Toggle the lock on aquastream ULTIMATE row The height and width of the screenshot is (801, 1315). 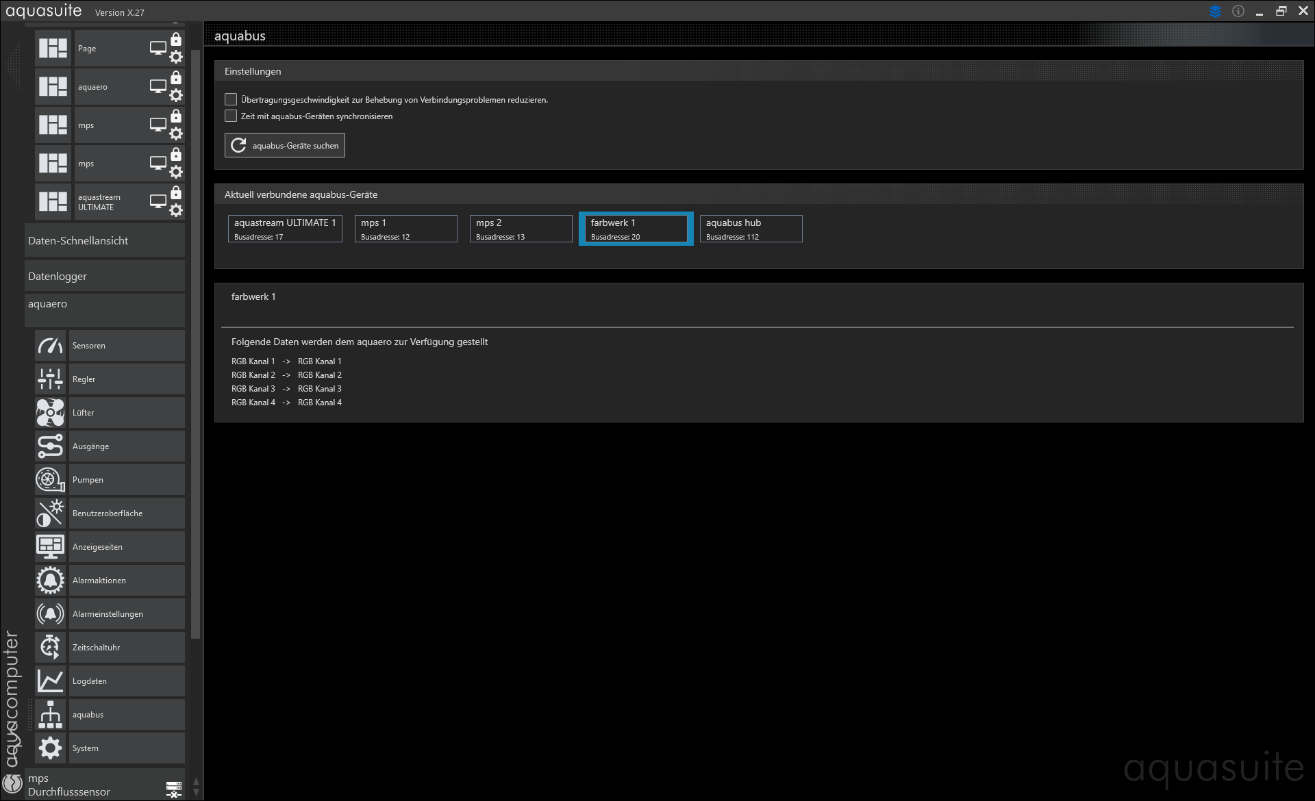pyautogui.click(x=176, y=193)
